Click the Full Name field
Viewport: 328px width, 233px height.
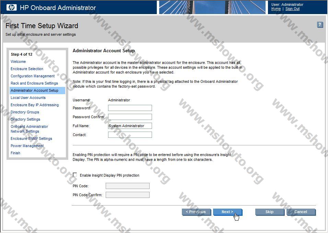point(130,126)
